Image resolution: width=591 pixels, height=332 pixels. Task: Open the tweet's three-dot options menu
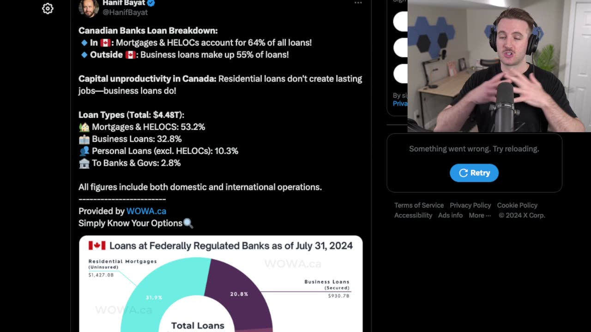tap(358, 3)
